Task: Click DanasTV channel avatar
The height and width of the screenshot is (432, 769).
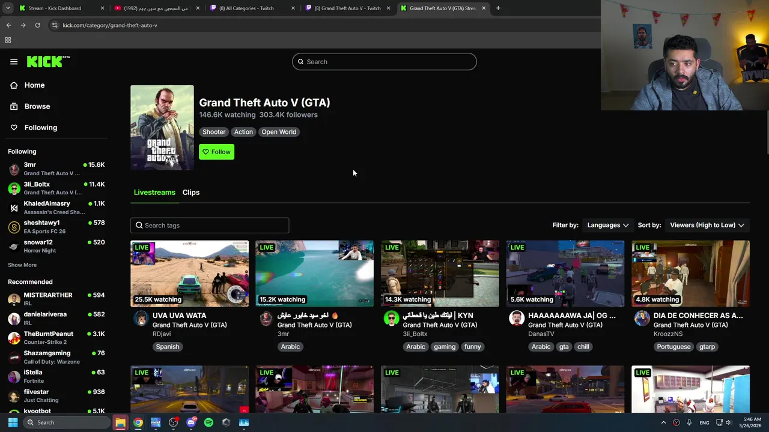Action: coord(517,319)
